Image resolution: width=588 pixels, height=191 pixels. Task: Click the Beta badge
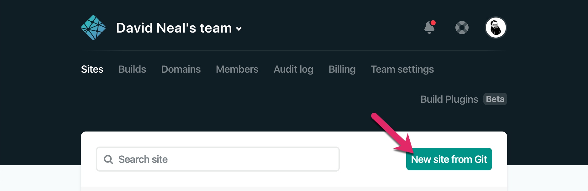coord(495,99)
